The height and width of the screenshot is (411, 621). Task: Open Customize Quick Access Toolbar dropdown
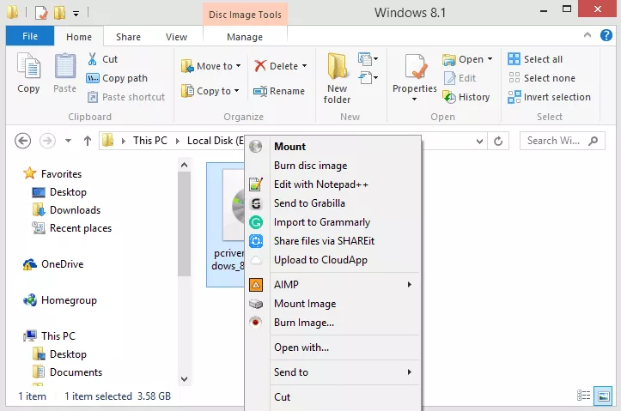pyautogui.click(x=76, y=14)
